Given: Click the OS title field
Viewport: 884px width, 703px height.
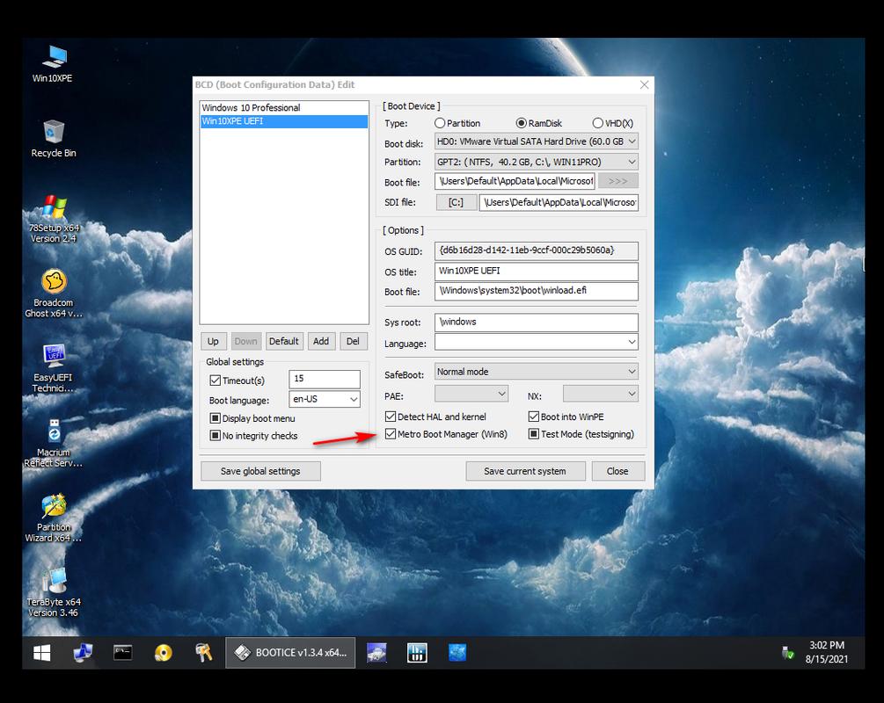Looking at the screenshot, I should pos(537,272).
